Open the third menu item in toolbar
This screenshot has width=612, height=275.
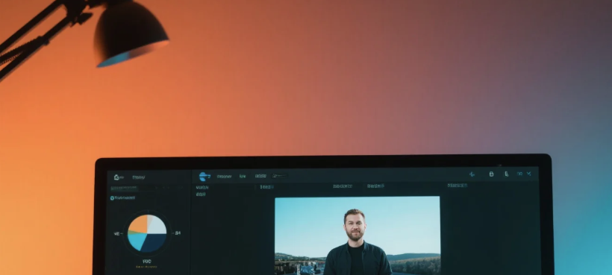[260, 176]
